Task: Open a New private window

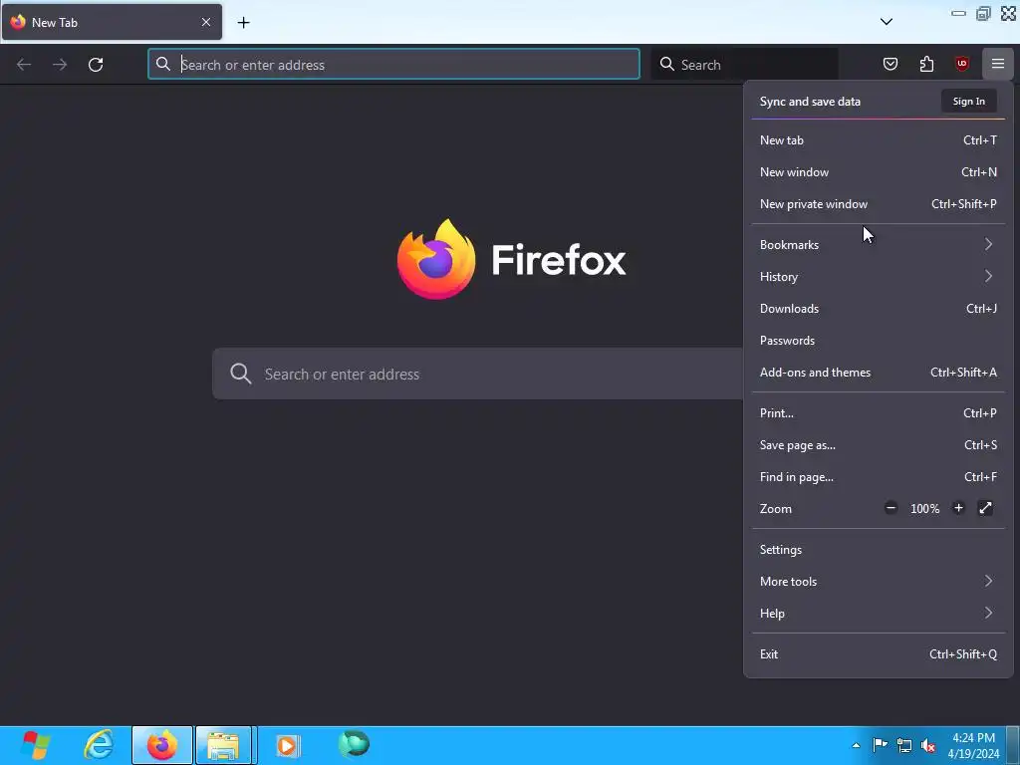Action: coord(879,203)
